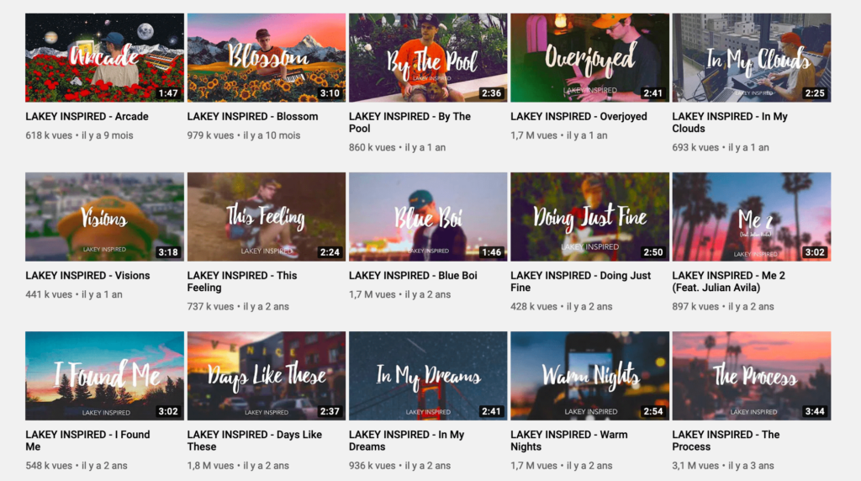This screenshot has width=861, height=481.
Task: Click the LAKEY INSPIRED - Visions title
Action: coord(87,276)
